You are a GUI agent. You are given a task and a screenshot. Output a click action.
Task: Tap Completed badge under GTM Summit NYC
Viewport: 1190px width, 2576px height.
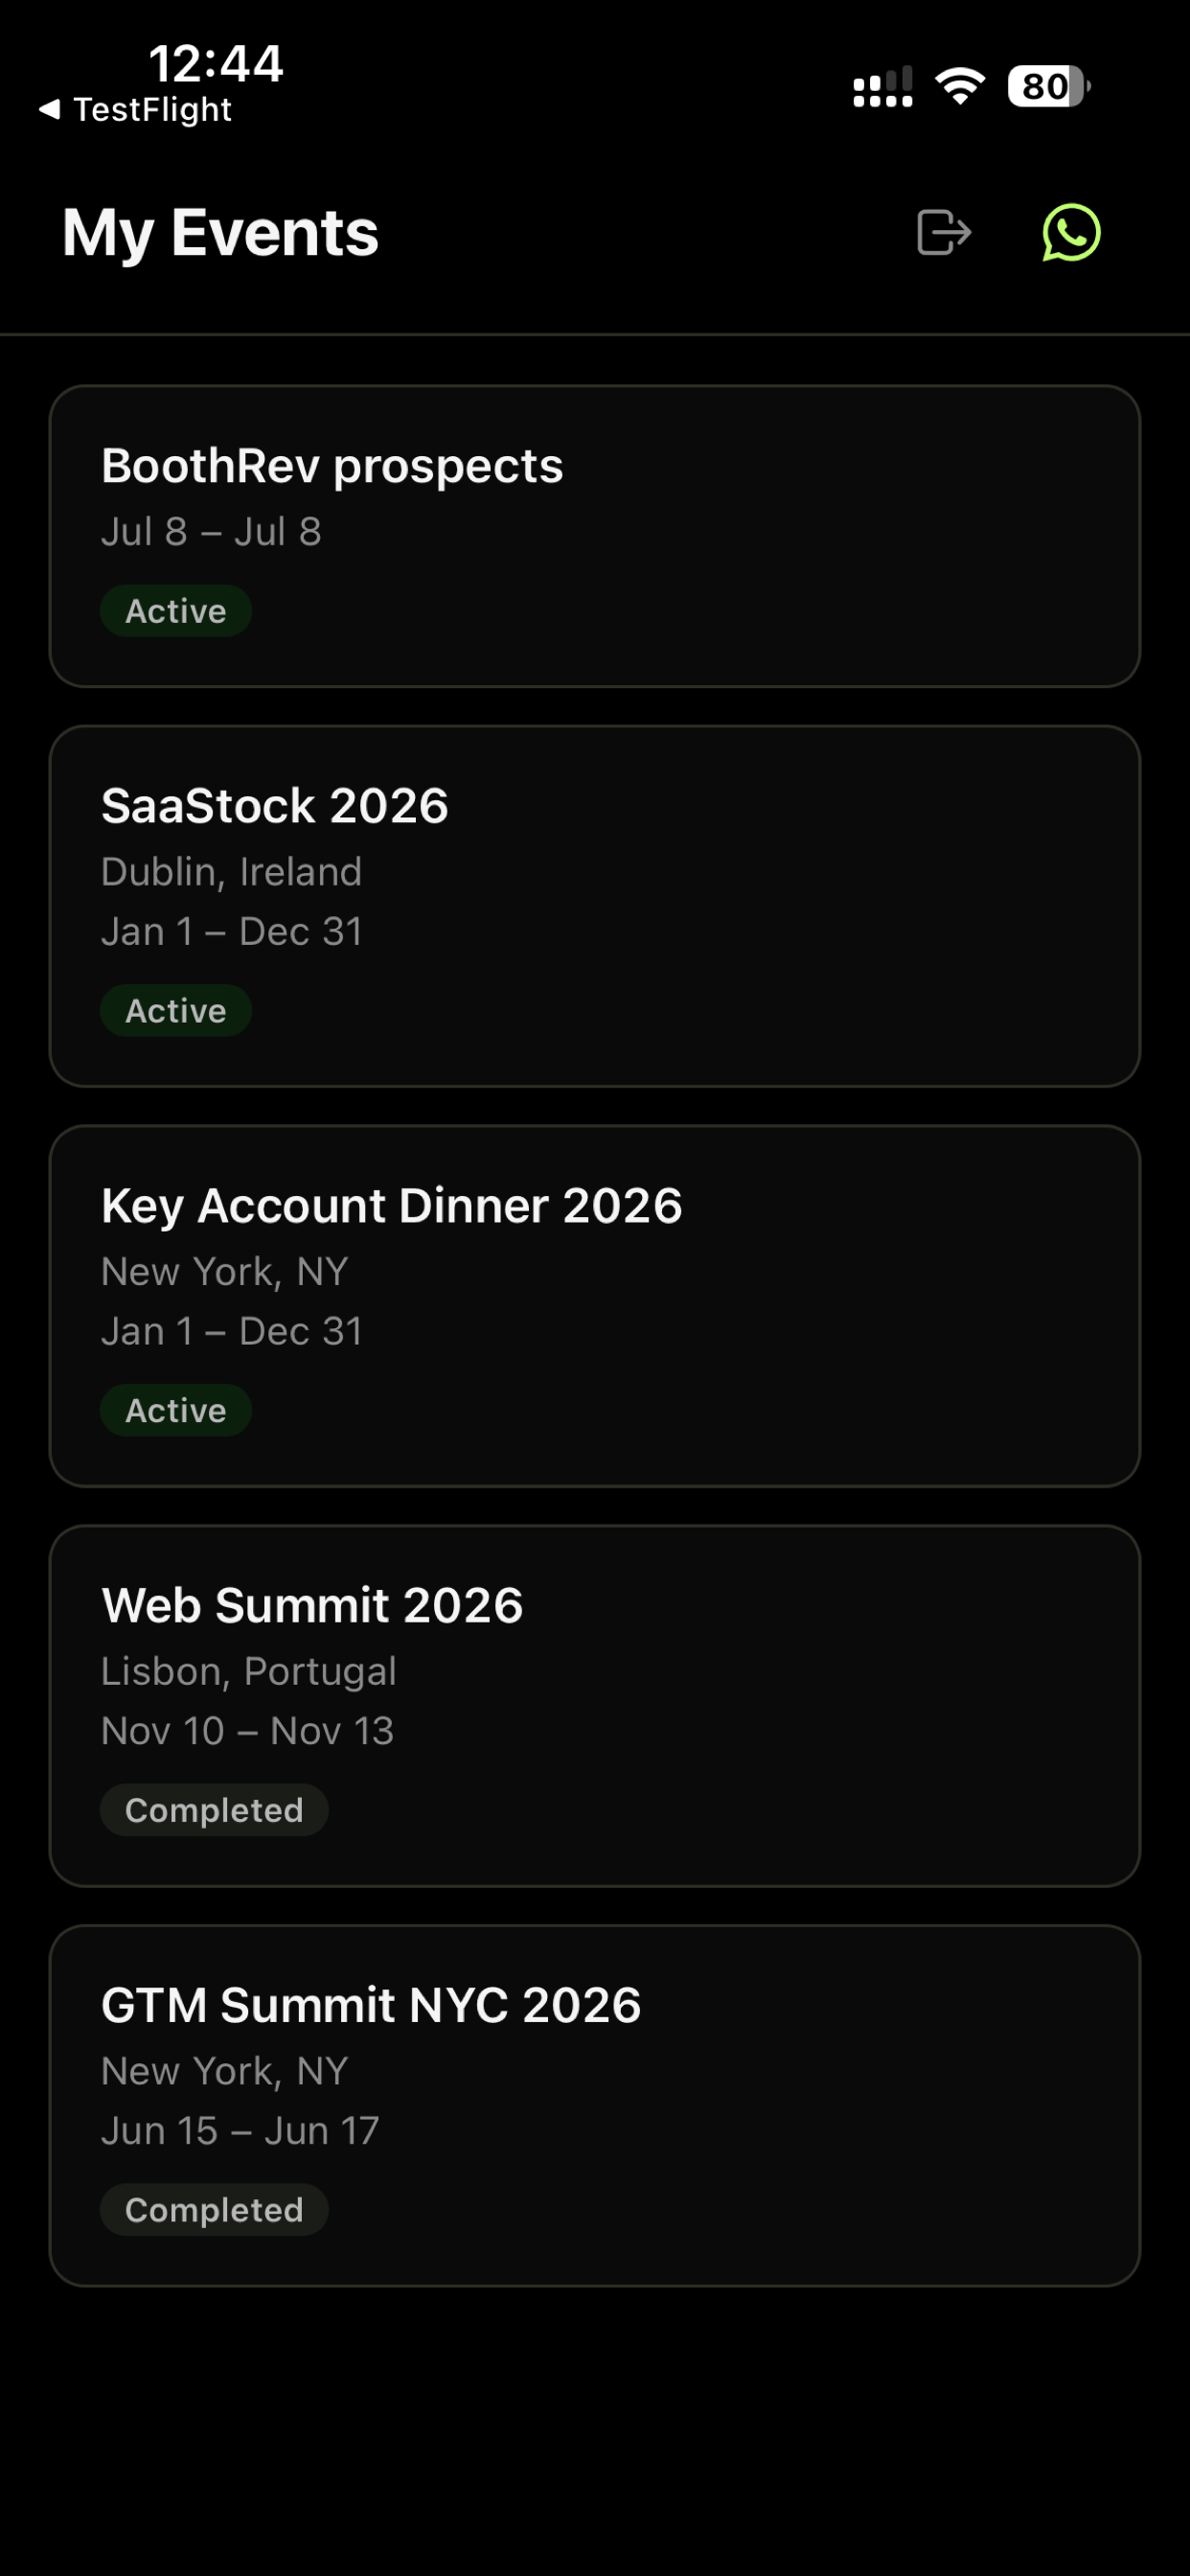tap(214, 2210)
